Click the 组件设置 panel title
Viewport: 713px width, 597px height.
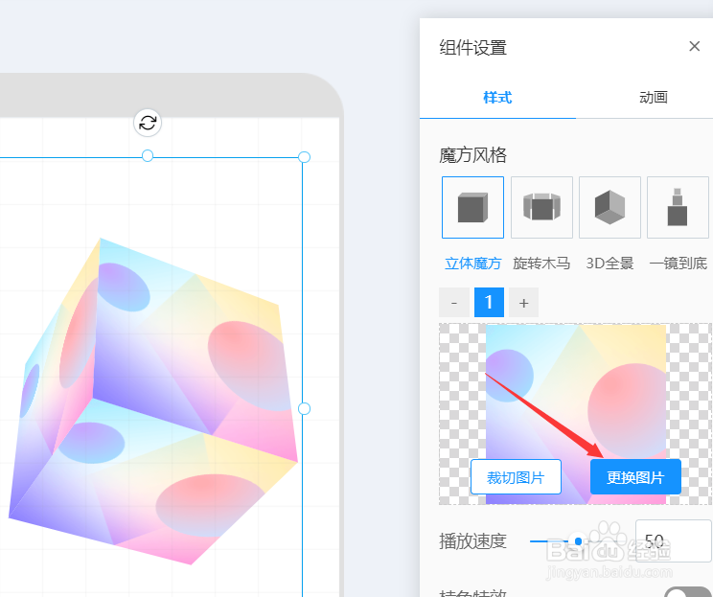coord(472,48)
